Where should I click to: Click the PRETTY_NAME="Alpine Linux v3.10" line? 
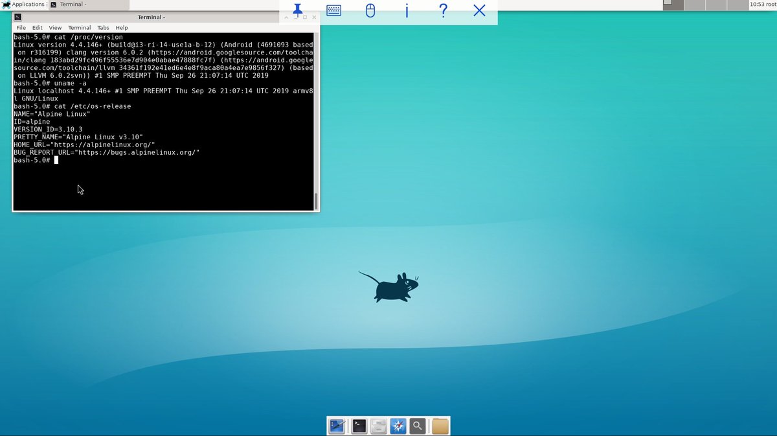pyautogui.click(x=78, y=137)
